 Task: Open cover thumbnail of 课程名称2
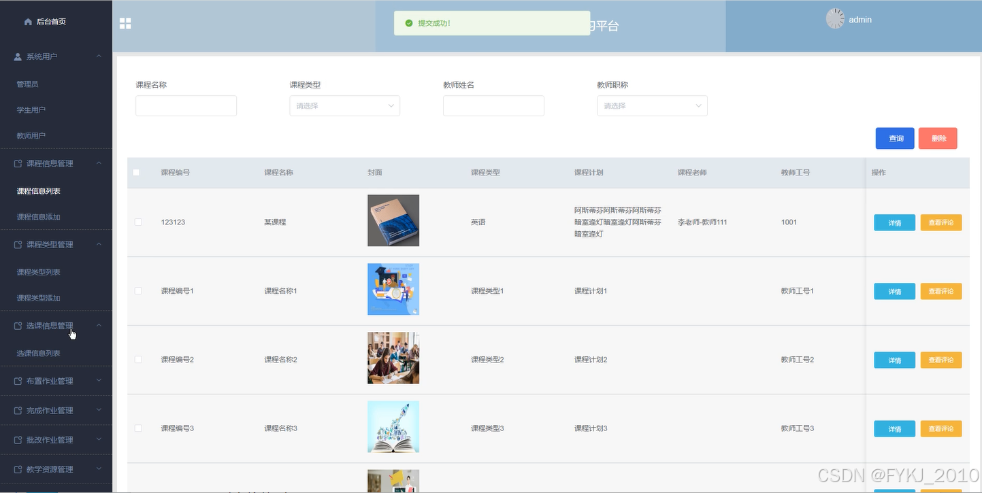coord(393,358)
